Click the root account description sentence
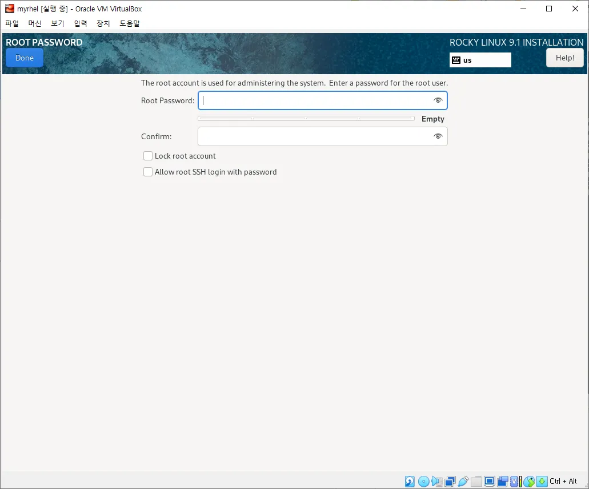 point(295,83)
